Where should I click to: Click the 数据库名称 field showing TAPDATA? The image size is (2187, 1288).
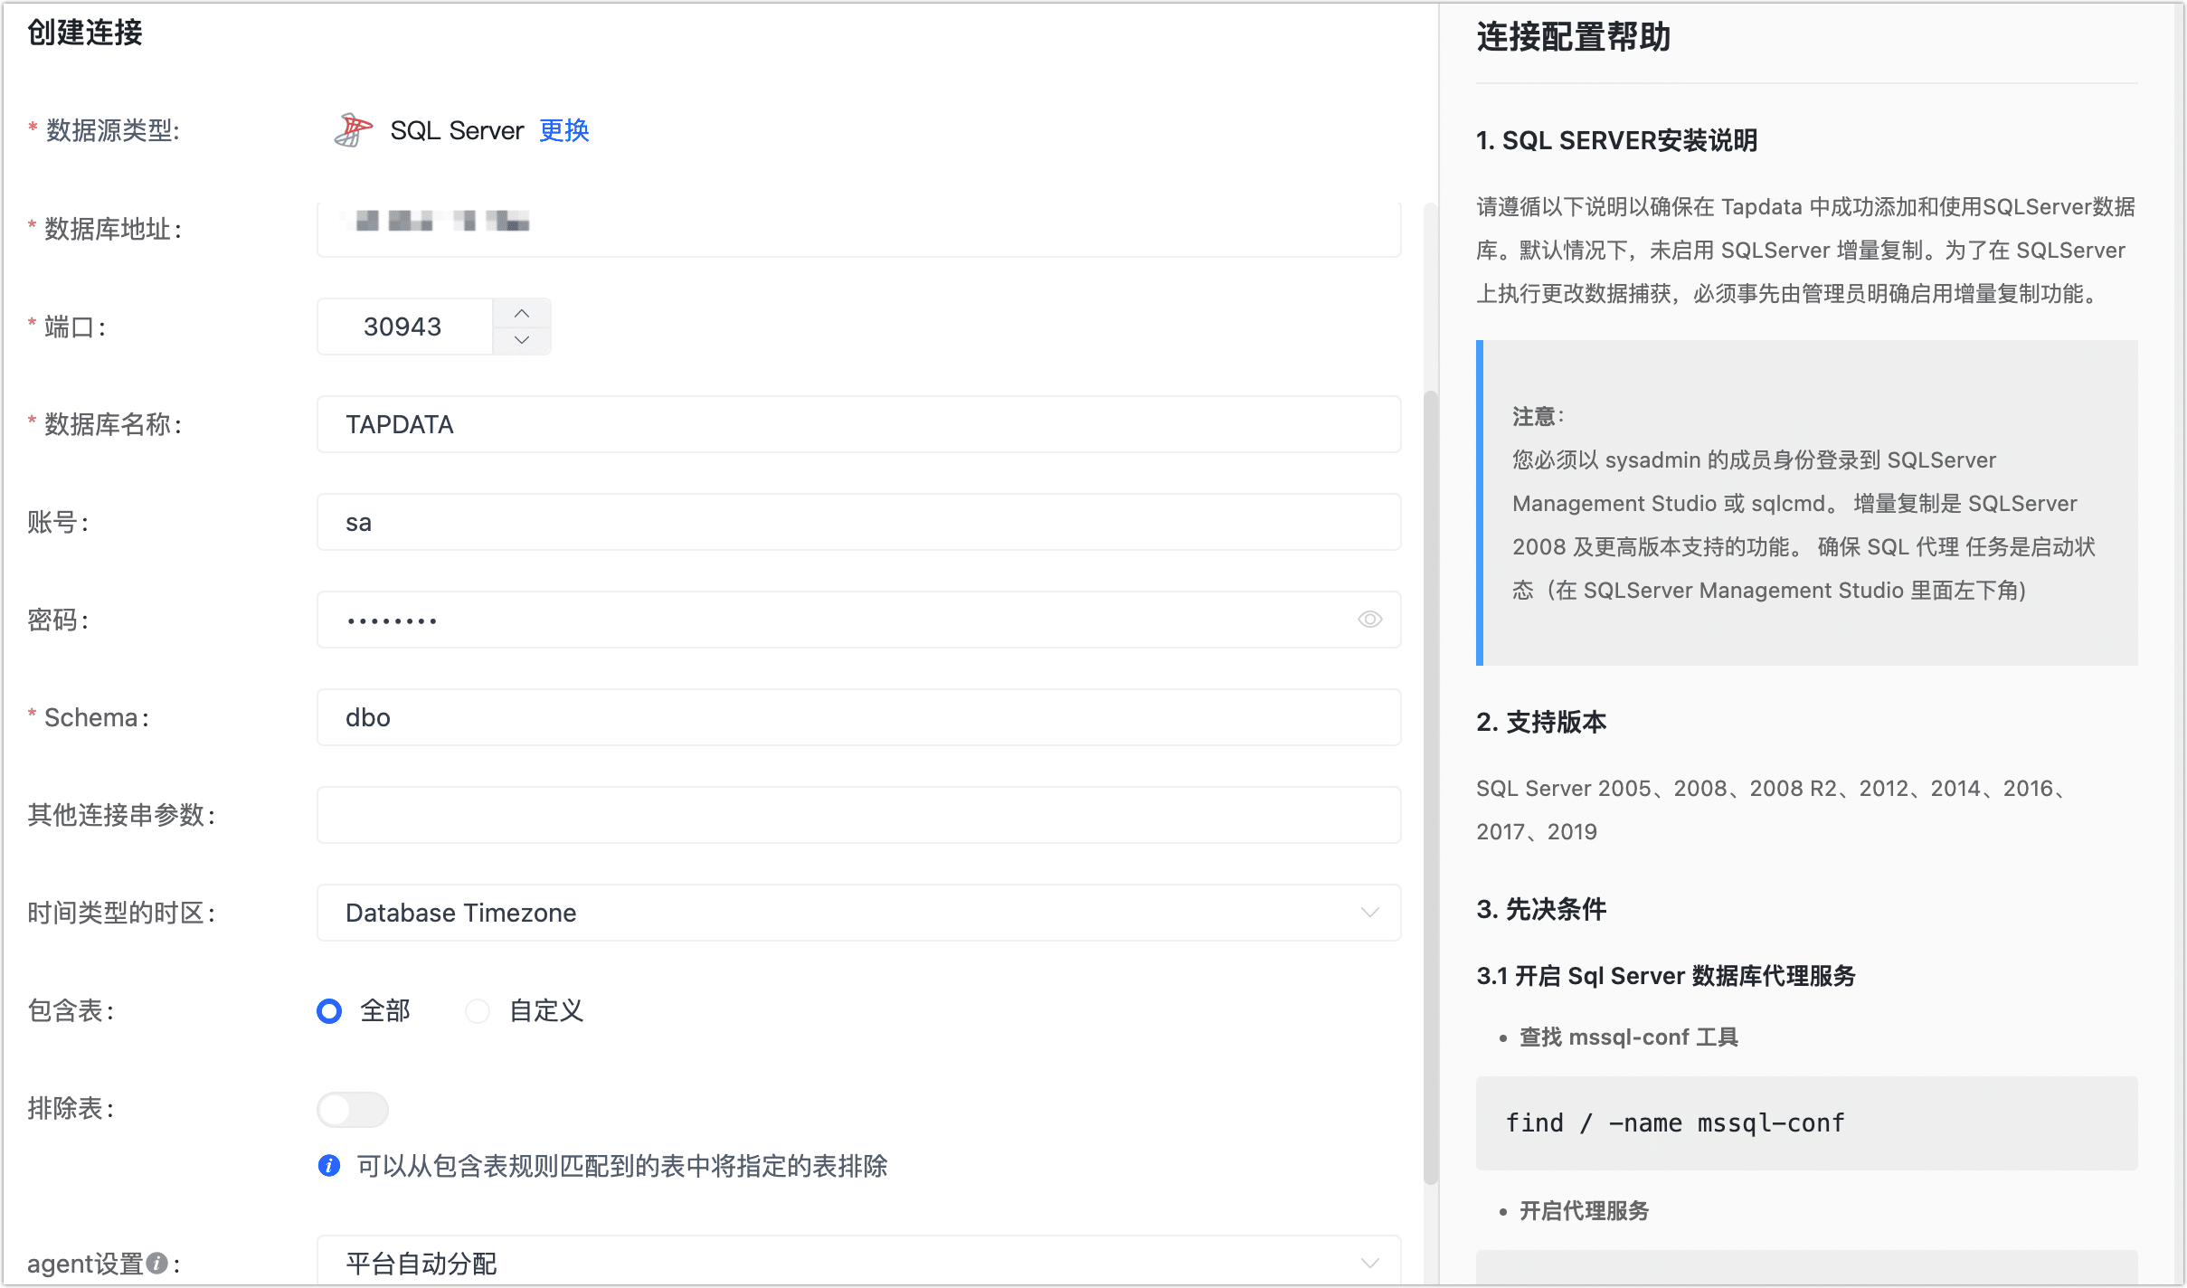tap(857, 423)
